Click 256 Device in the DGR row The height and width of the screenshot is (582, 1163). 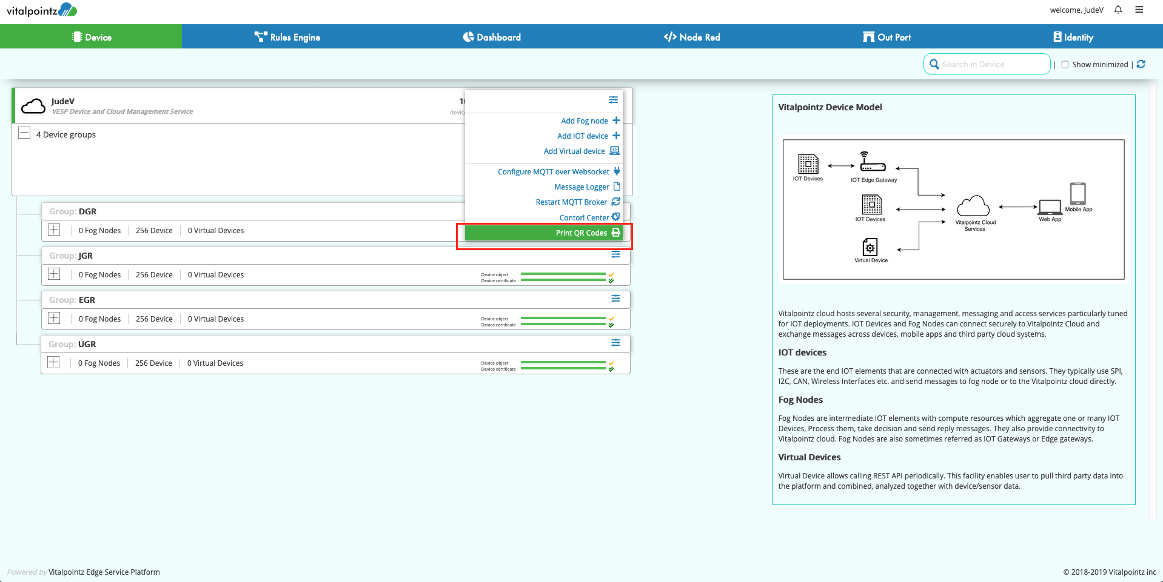[x=154, y=230]
